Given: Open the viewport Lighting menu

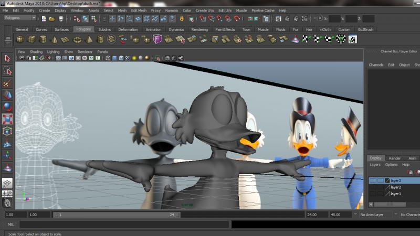Looking at the screenshot, I should click(x=54, y=51).
